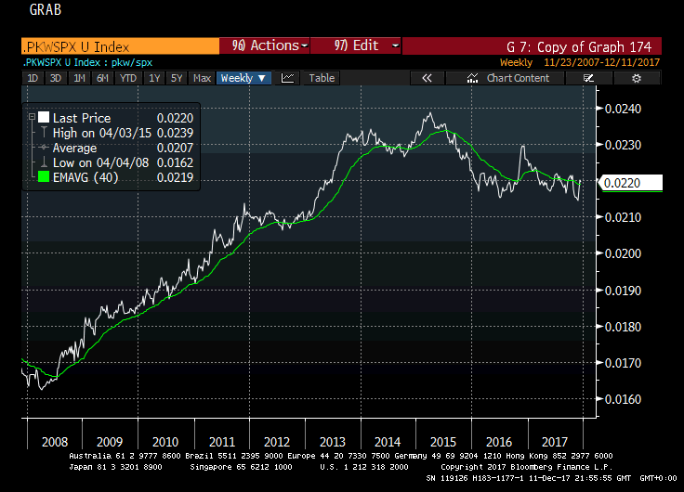684x492 pixels.
Task: Click the orange Weekly period label
Action: pos(516,62)
